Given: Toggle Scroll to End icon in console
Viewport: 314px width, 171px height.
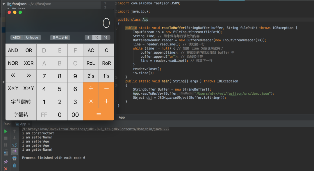Looking at the screenshot, I should pyautogui.click(x=15, y=151).
